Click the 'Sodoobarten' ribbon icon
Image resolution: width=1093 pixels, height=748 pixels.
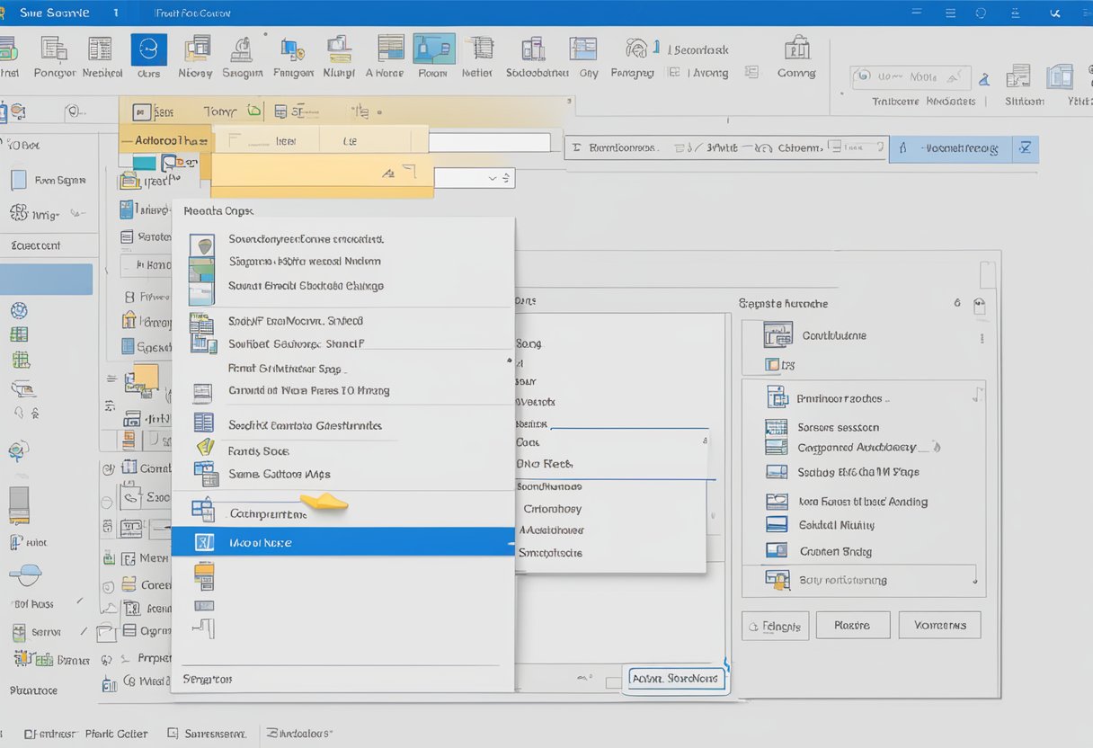pos(533,49)
